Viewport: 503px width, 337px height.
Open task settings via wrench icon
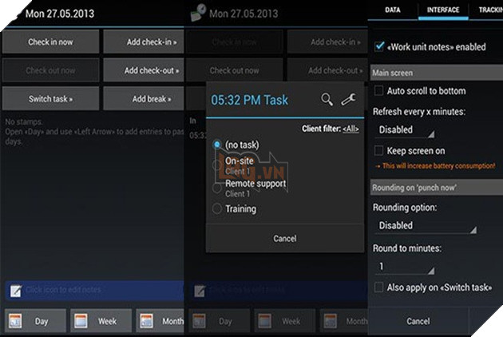point(348,100)
